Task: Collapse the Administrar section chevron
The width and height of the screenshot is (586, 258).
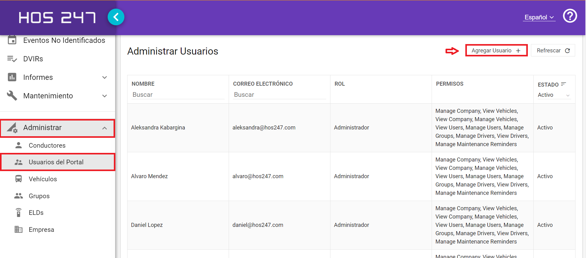Action: pos(105,128)
